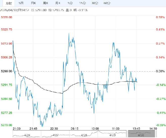Select the 5分 interval tab

coord(70,3)
